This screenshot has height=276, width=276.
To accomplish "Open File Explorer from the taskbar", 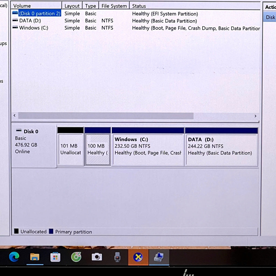I will click(35, 257).
